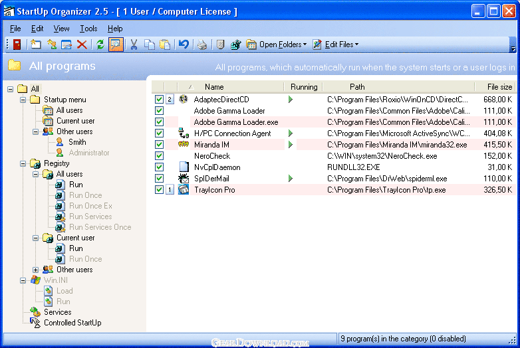Open the Edit menu

coord(37,29)
